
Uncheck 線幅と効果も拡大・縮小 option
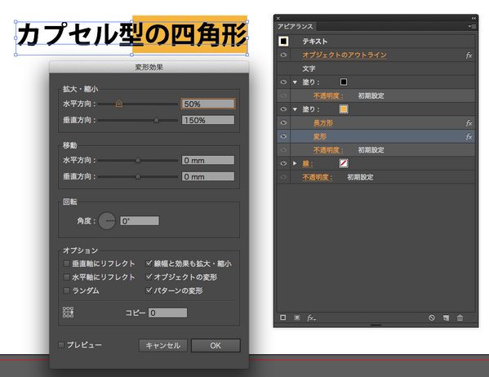click(149, 264)
